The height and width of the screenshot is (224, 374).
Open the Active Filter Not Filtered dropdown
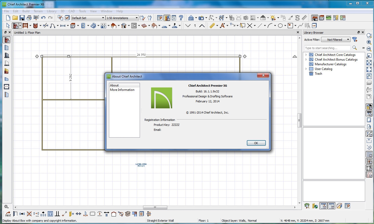pos(336,40)
